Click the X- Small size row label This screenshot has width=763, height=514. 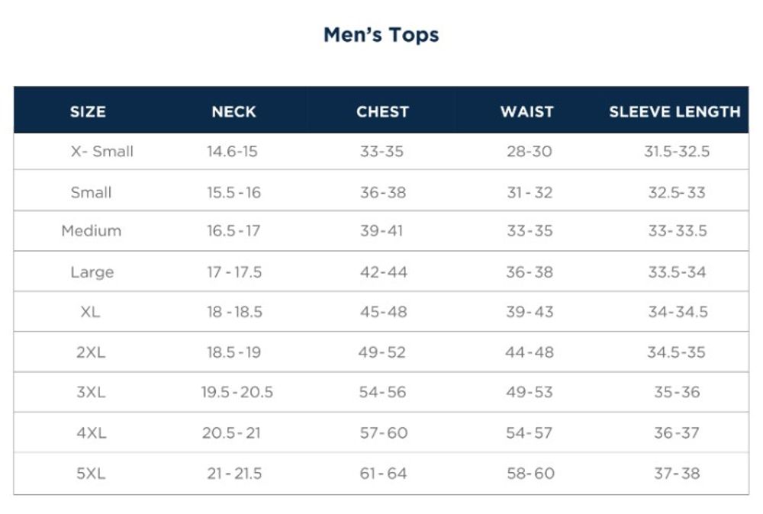tap(101, 152)
